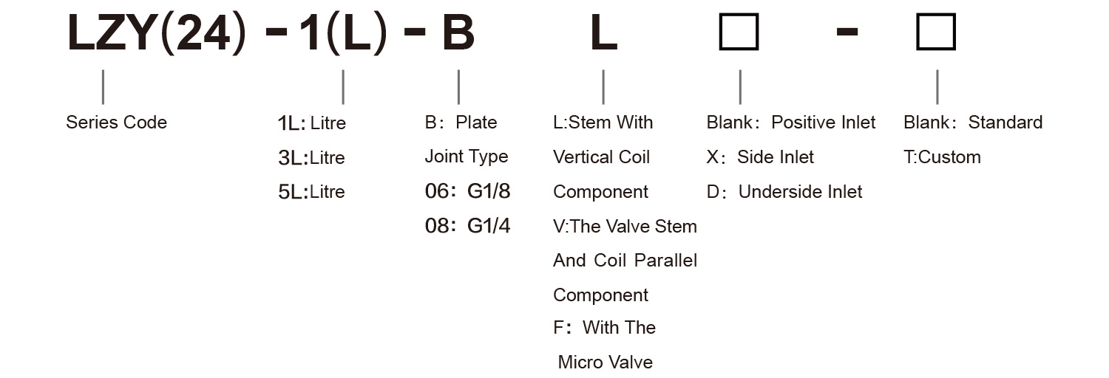Click Blank: Positive Inlet option

click(791, 123)
